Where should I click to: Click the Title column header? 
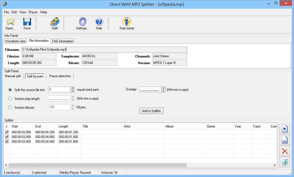pyautogui.click(x=101, y=126)
